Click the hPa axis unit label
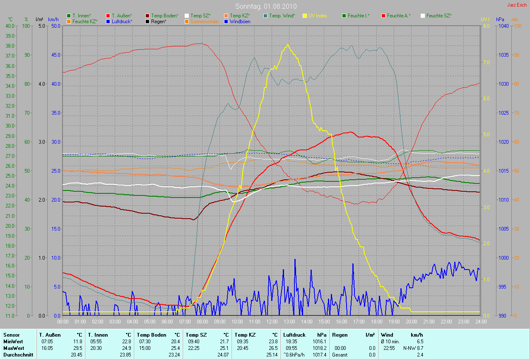530x359 pixels. click(x=501, y=19)
